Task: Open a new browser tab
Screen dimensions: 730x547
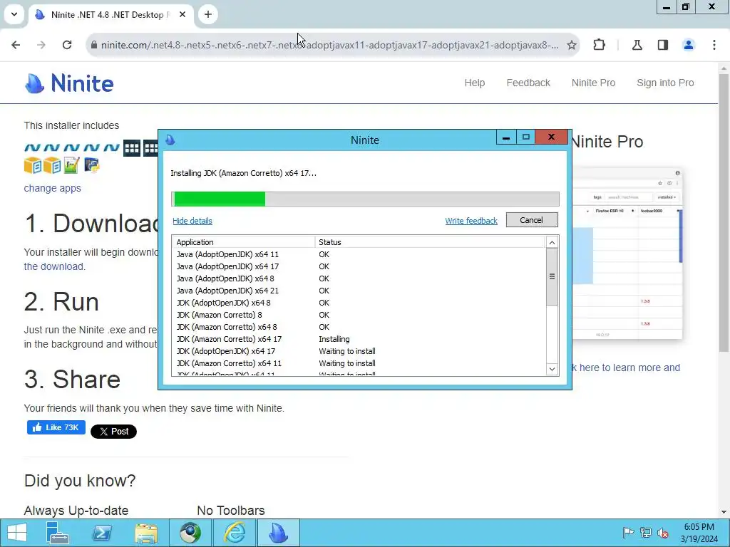Action: click(x=208, y=14)
